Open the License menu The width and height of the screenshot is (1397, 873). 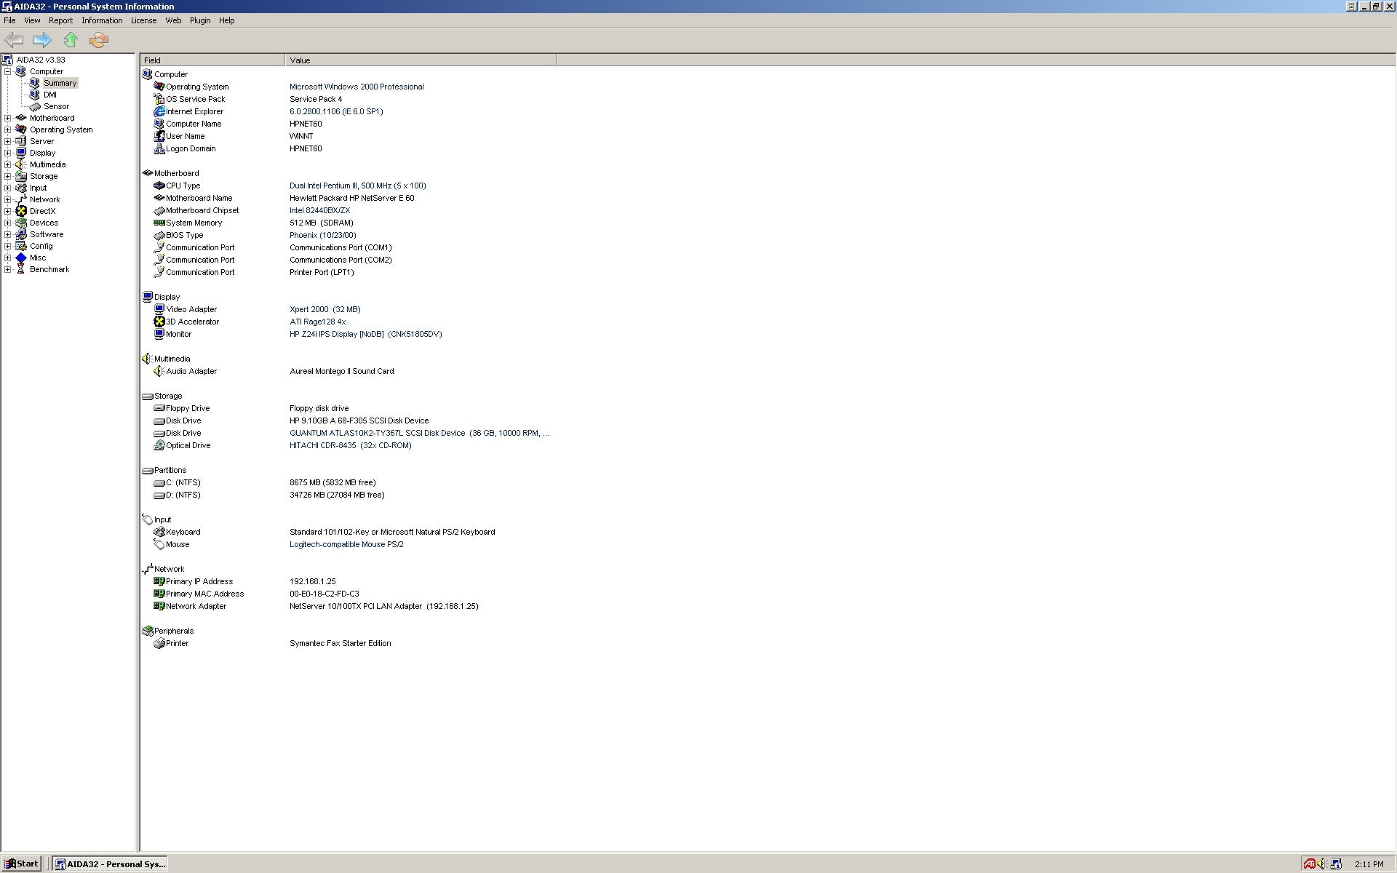(143, 20)
